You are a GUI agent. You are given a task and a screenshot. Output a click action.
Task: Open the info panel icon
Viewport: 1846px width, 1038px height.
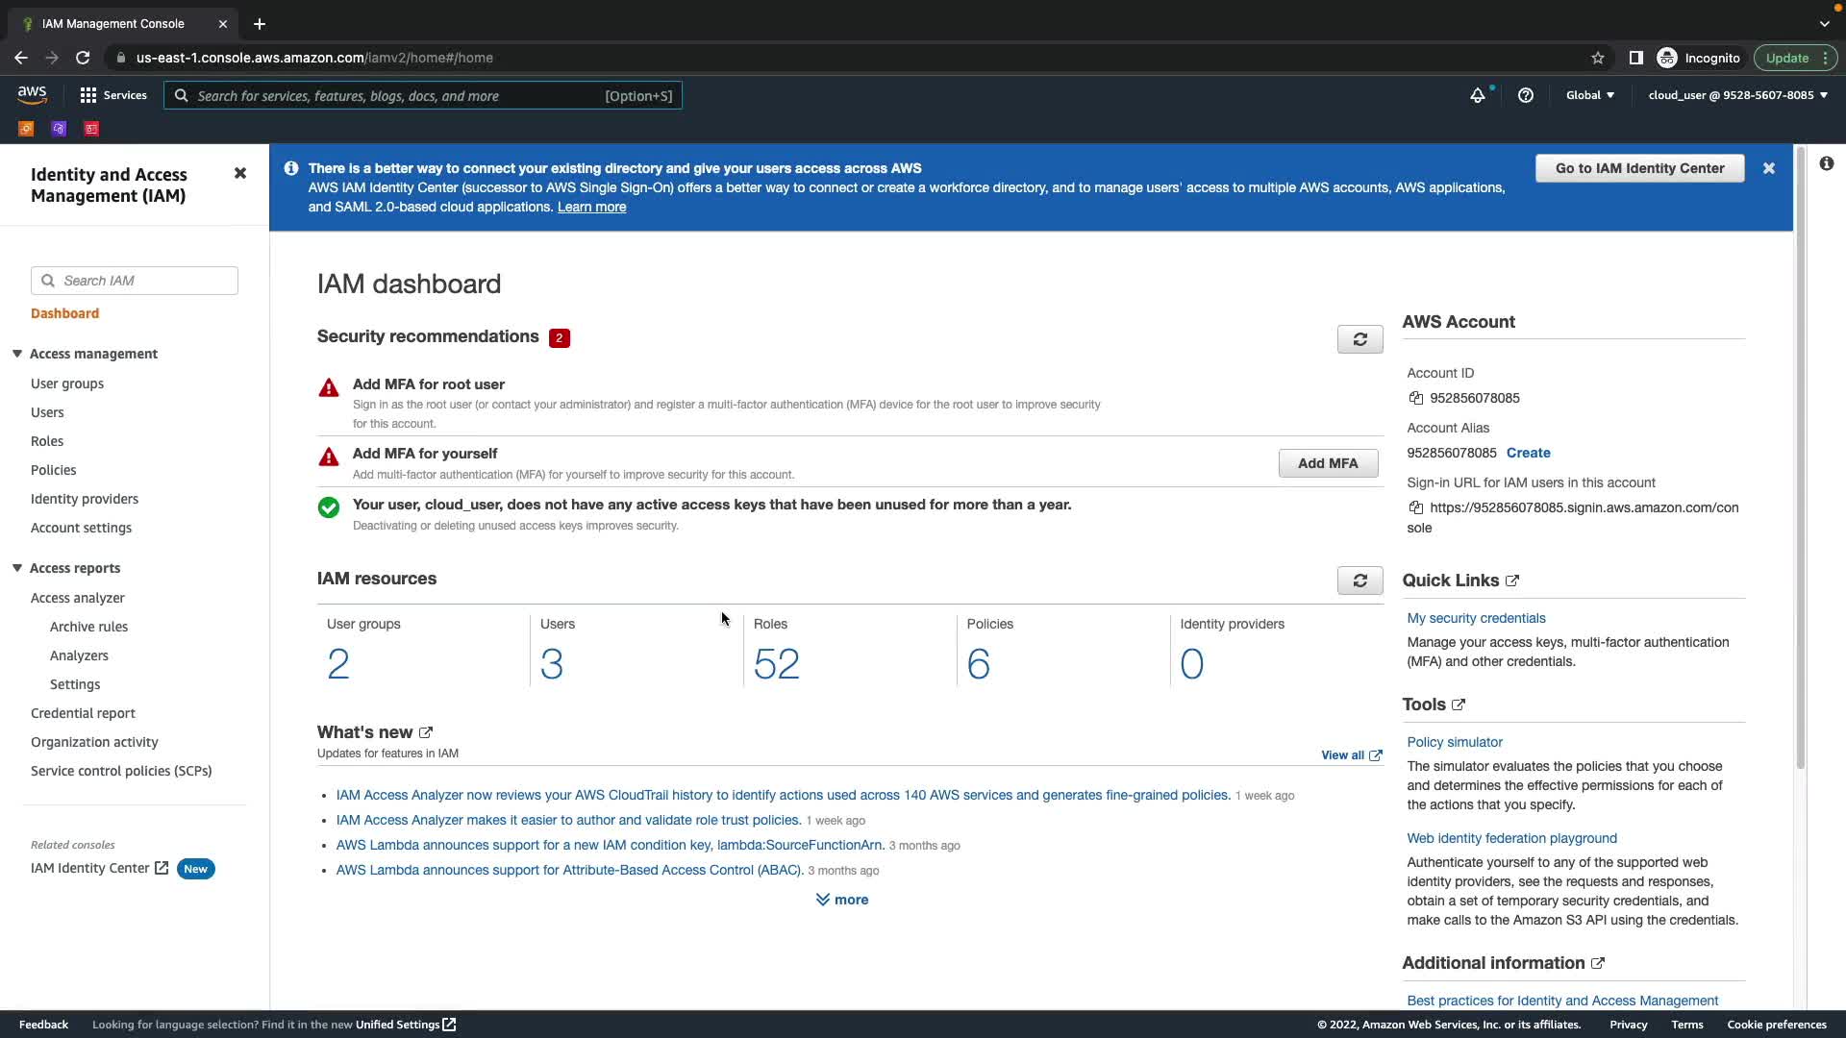point(1826,163)
